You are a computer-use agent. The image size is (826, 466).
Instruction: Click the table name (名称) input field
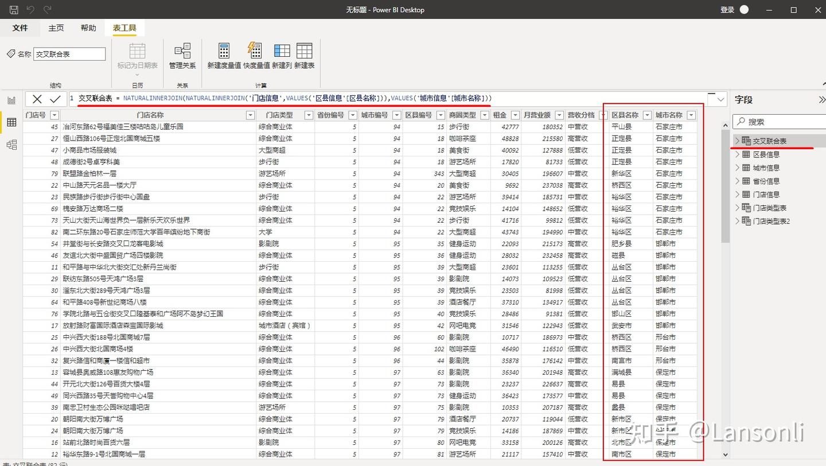pos(69,54)
